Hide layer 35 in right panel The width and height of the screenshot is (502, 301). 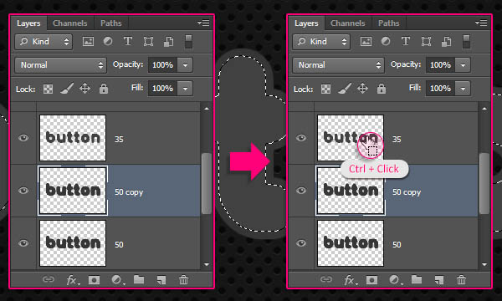click(x=301, y=138)
